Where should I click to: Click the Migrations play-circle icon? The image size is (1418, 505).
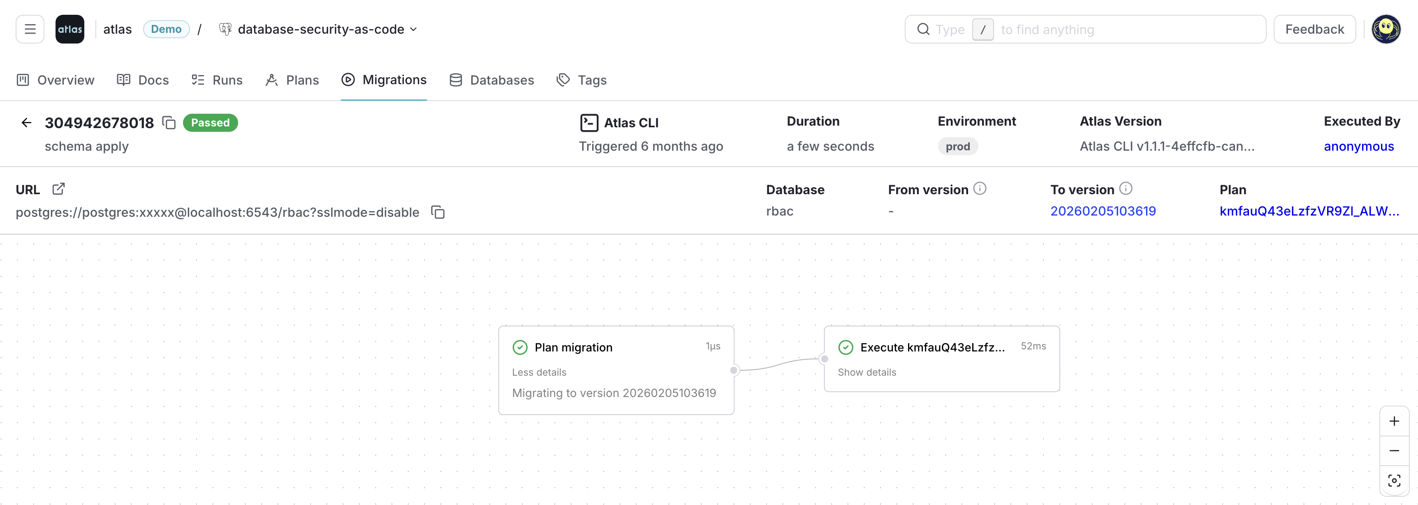348,80
